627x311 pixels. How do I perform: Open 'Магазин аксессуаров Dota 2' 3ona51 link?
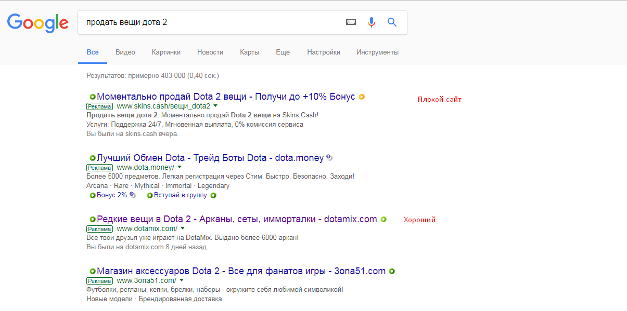[x=241, y=271]
